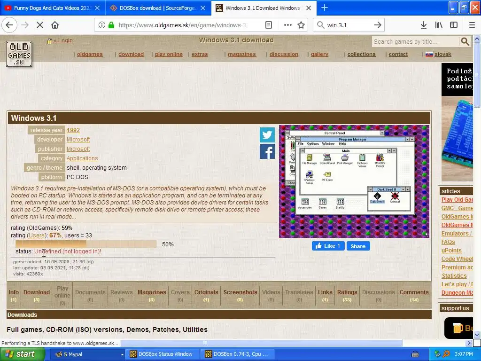The height and width of the screenshot is (361, 481).
Task: Open the Screenshots (8) section tab
Action: tap(240, 295)
